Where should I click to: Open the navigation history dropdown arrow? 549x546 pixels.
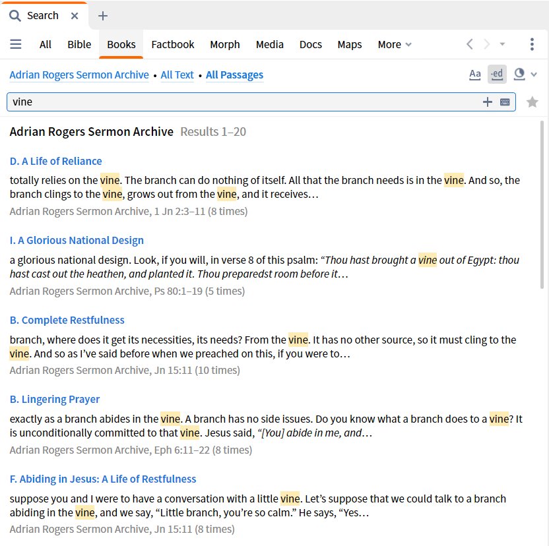(502, 44)
